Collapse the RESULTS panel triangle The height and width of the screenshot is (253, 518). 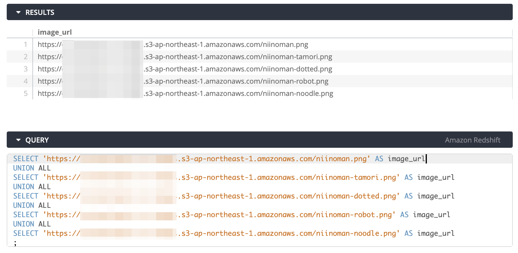pyautogui.click(x=18, y=12)
